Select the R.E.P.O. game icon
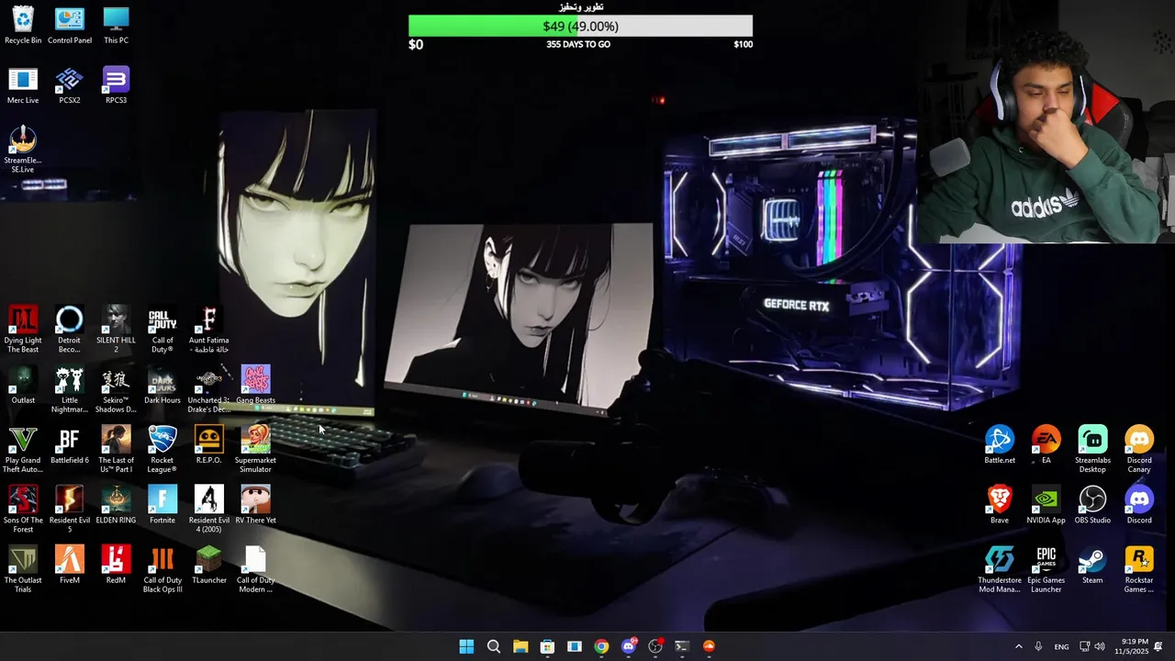This screenshot has width=1175, height=661. point(209,445)
